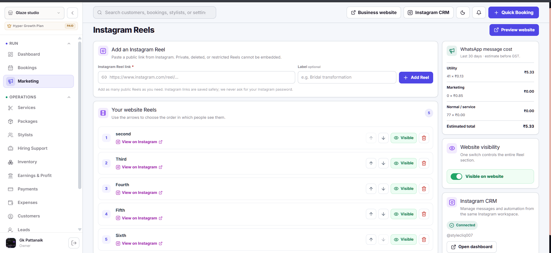Move 'Fourth' reel up with arrow
551x253 pixels.
pyautogui.click(x=371, y=189)
